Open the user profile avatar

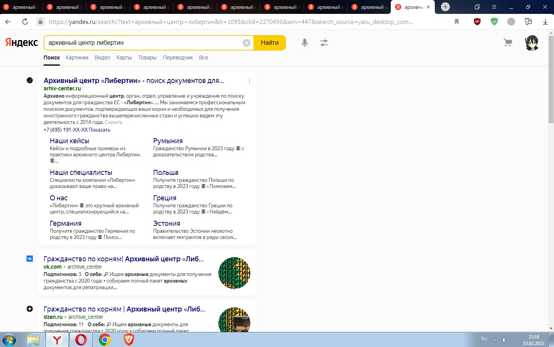point(532,43)
